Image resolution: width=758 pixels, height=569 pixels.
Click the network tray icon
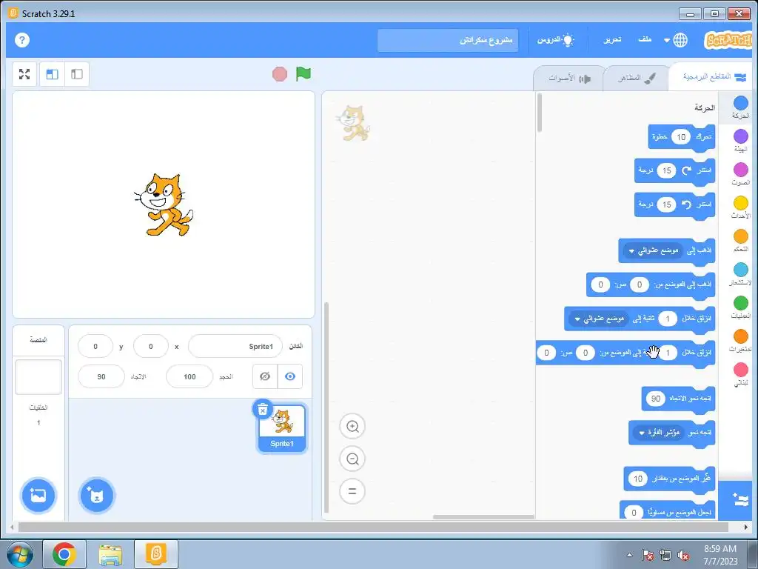point(665,556)
